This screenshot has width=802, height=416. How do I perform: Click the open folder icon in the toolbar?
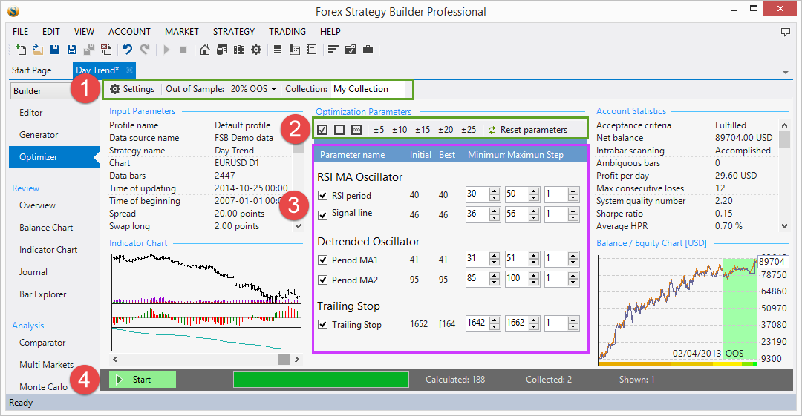[37, 50]
